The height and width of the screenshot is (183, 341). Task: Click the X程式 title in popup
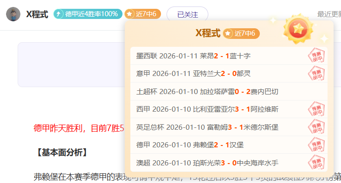208,33
